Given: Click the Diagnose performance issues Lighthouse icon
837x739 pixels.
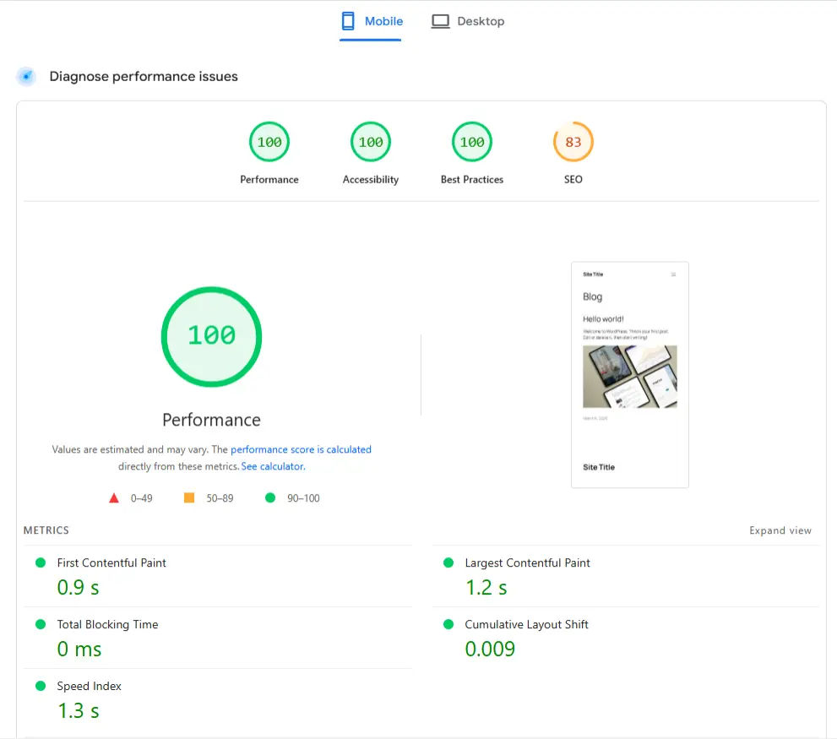Looking at the screenshot, I should click(x=25, y=76).
